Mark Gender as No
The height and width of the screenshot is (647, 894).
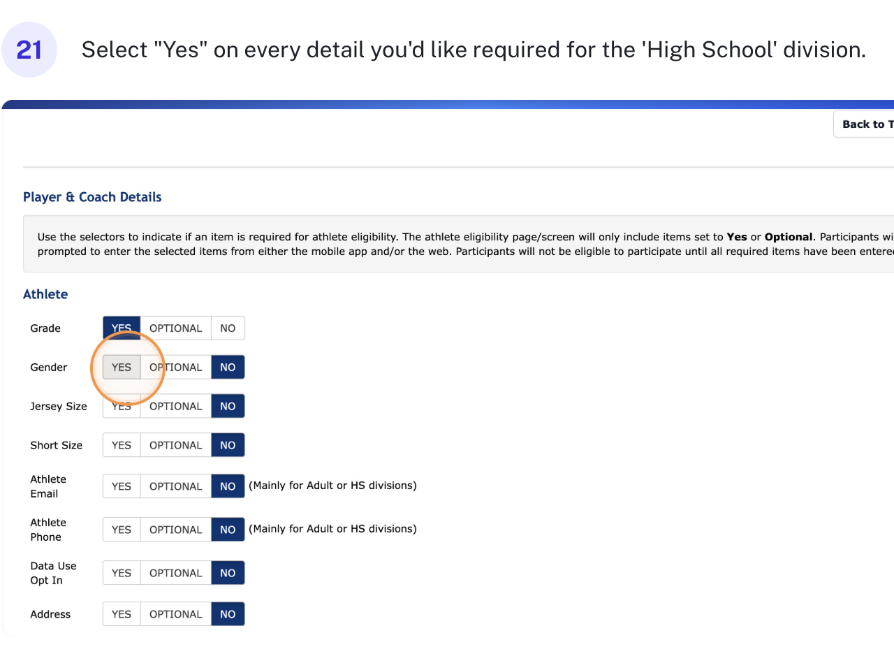(228, 368)
